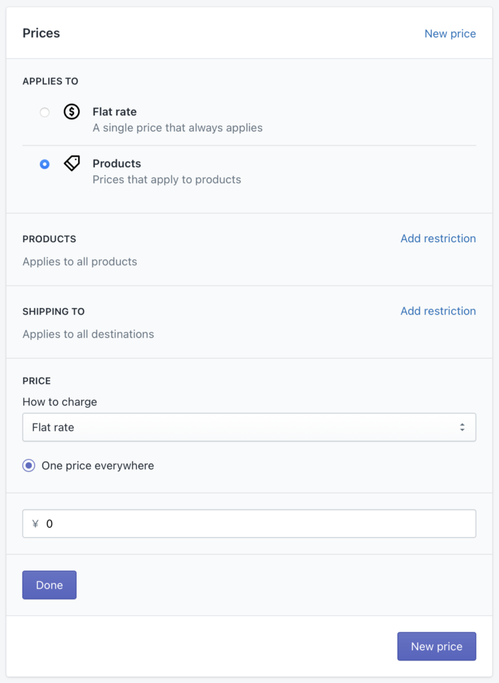Viewport: 499px width, 683px height.
Task: Add restriction to Shipping To section
Action: (x=438, y=311)
